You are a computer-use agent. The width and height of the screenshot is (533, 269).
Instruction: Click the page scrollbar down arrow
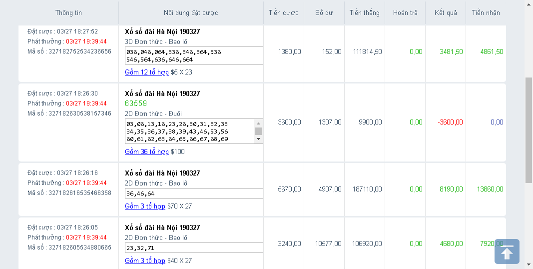[x=529, y=264]
